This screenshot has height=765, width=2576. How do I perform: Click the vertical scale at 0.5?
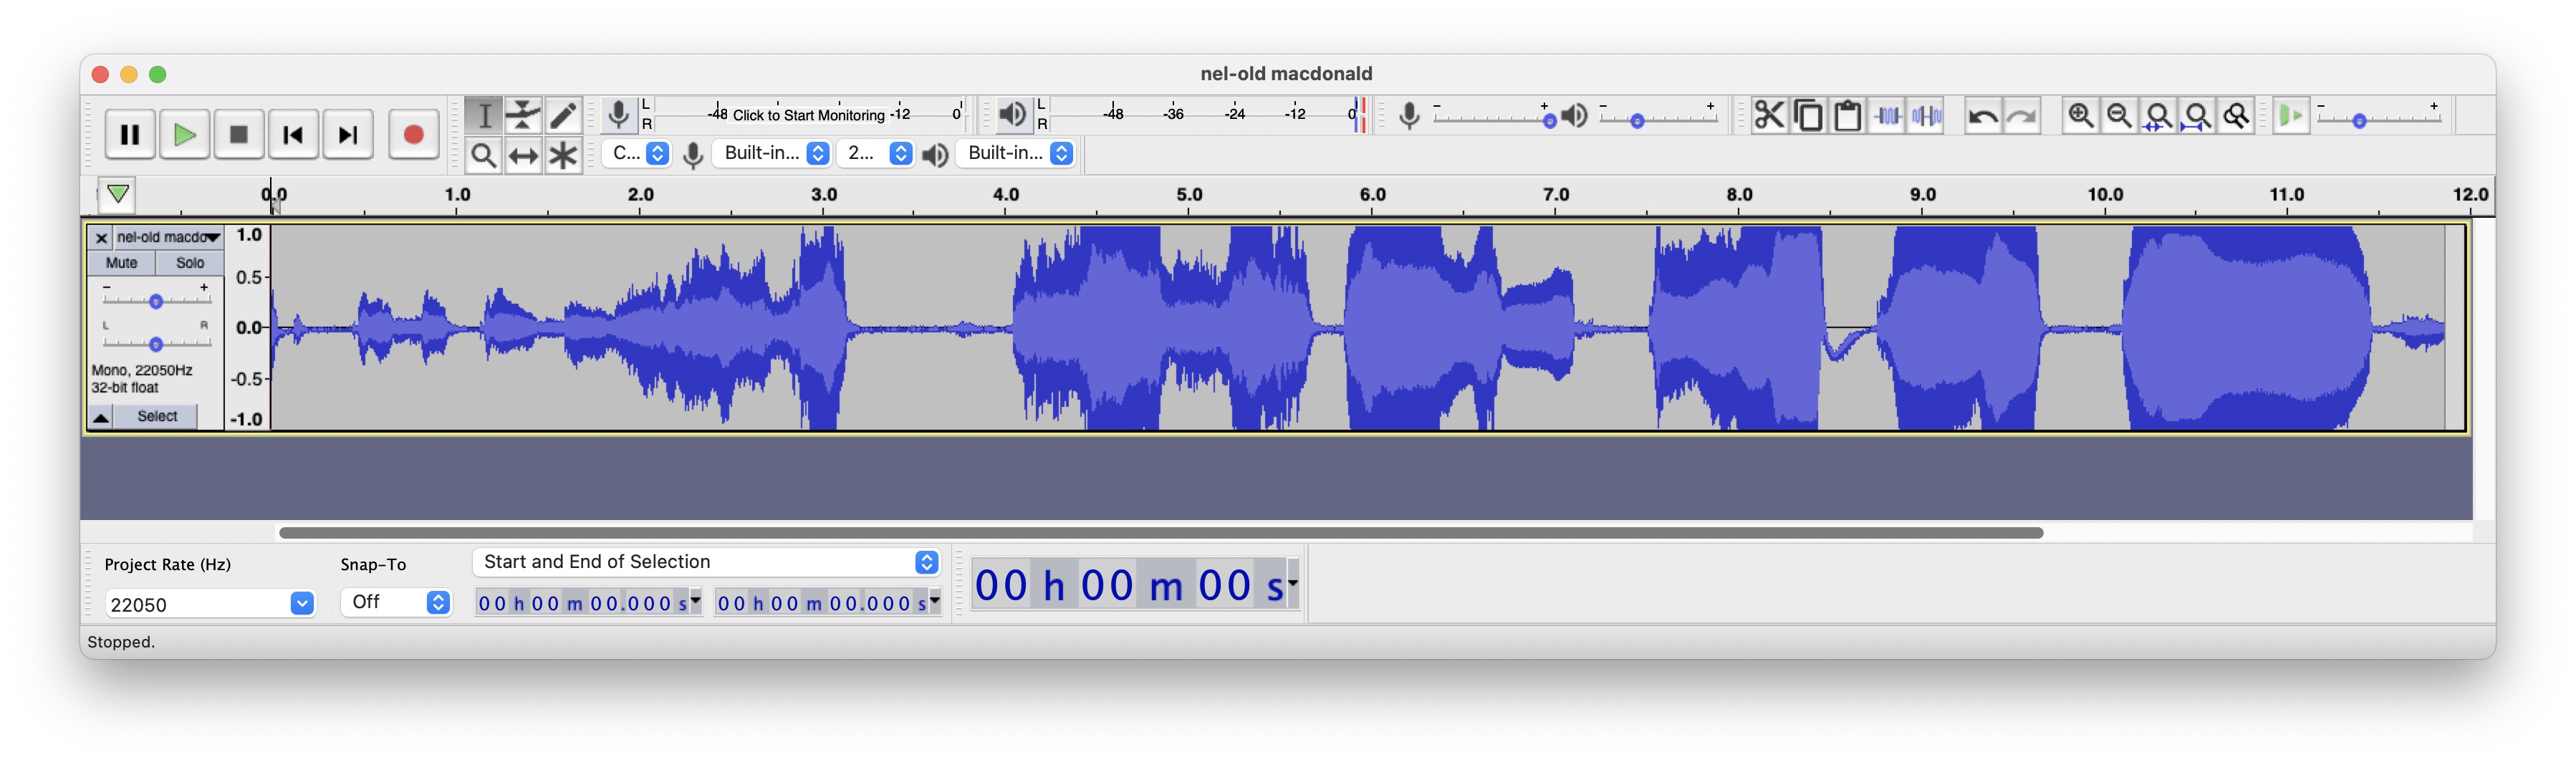pyautogui.click(x=248, y=278)
